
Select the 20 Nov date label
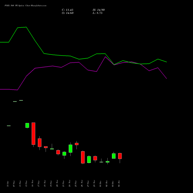click(57, 183)
